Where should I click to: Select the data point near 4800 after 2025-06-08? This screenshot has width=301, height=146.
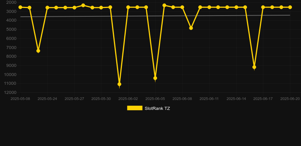[x=191, y=28]
